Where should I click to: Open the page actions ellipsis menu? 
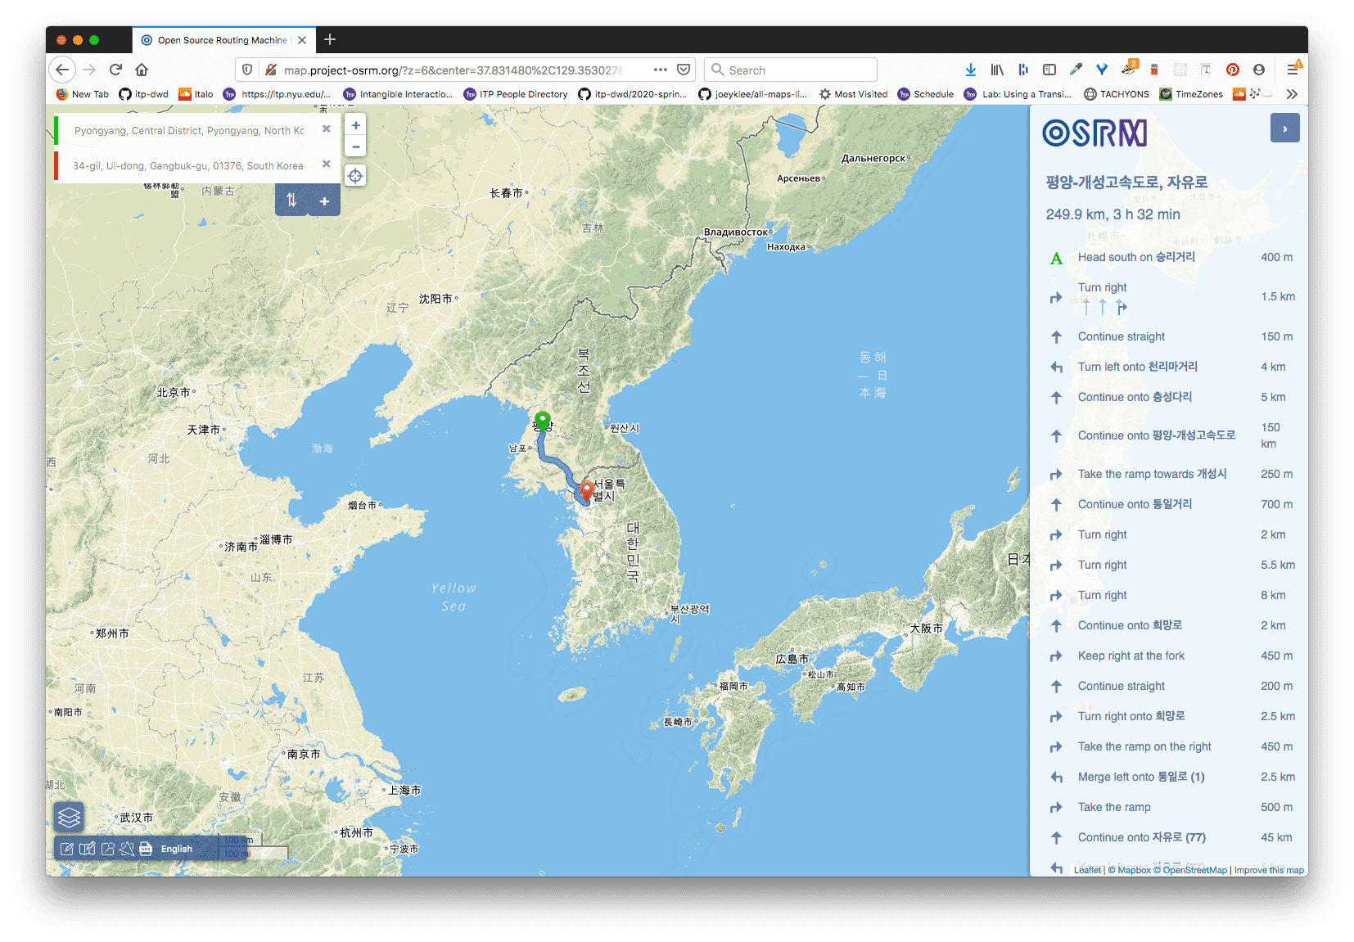click(x=660, y=70)
